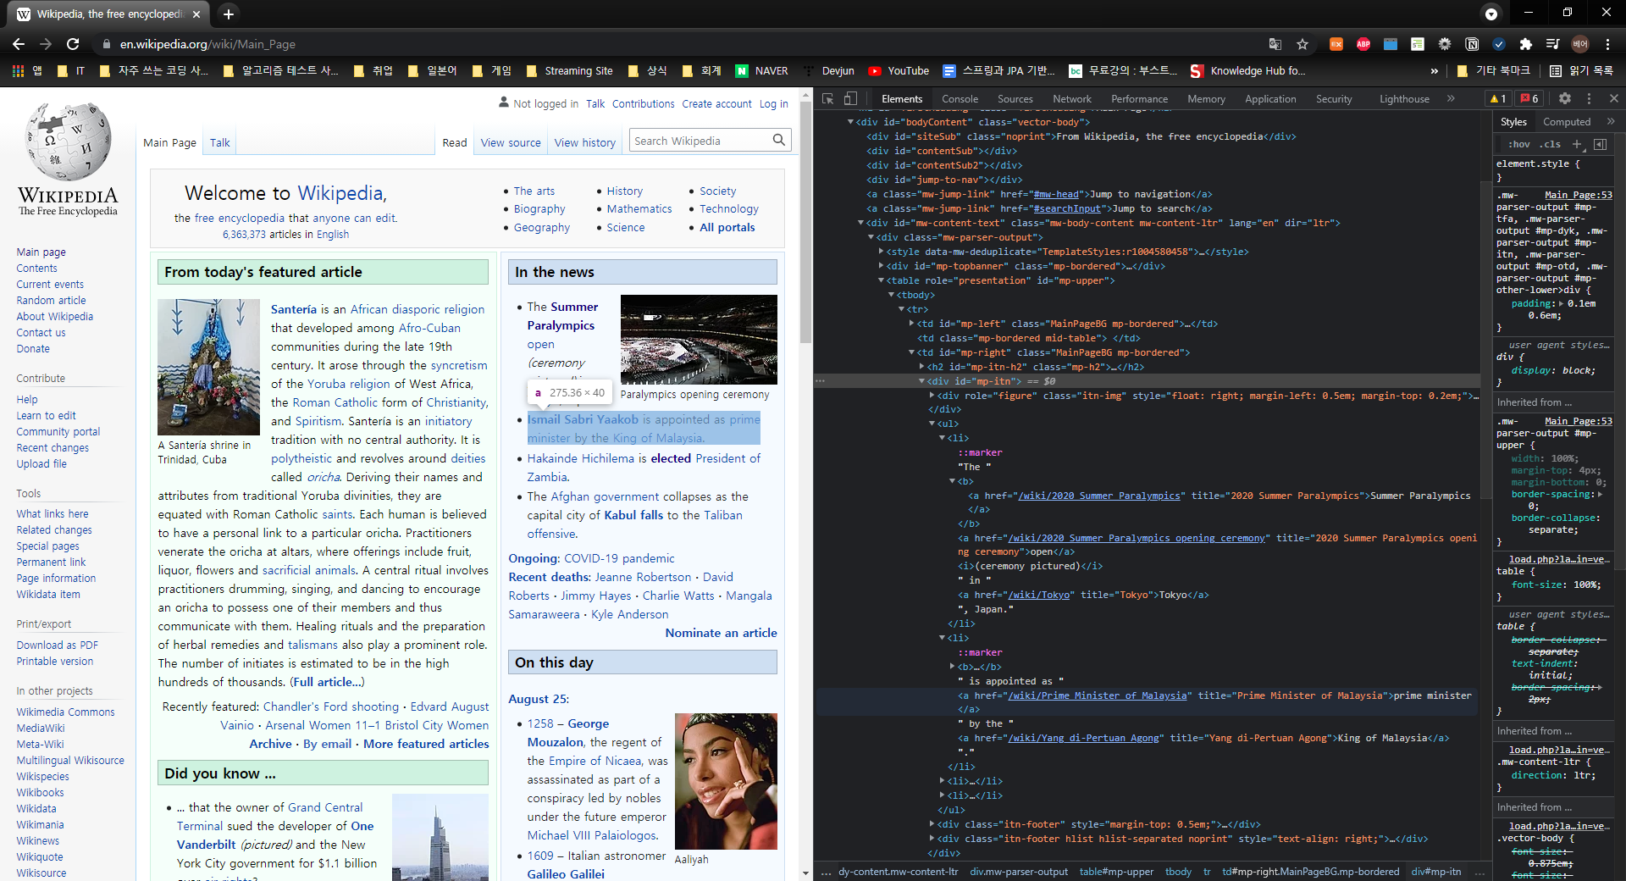Toggle the :hov element state panel
1626x881 pixels.
[1519, 144]
